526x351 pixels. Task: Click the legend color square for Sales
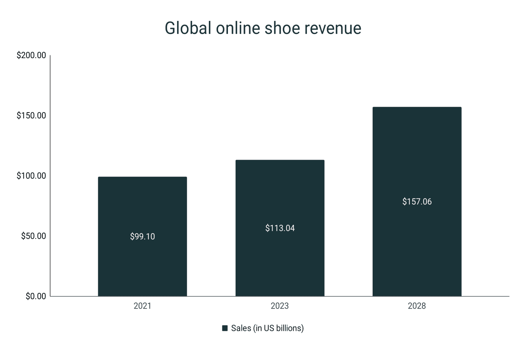[x=225, y=328]
